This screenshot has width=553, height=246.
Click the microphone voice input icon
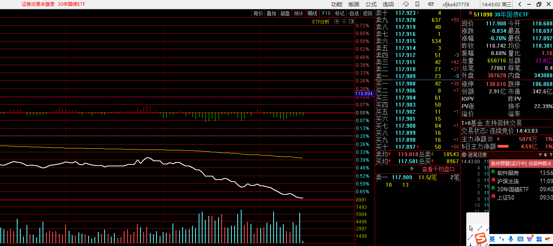click(511, 239)
